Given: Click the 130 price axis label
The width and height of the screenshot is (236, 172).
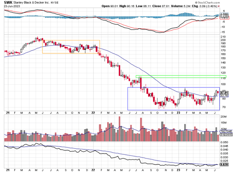Looking at the screenshot, I should [223, 68].
